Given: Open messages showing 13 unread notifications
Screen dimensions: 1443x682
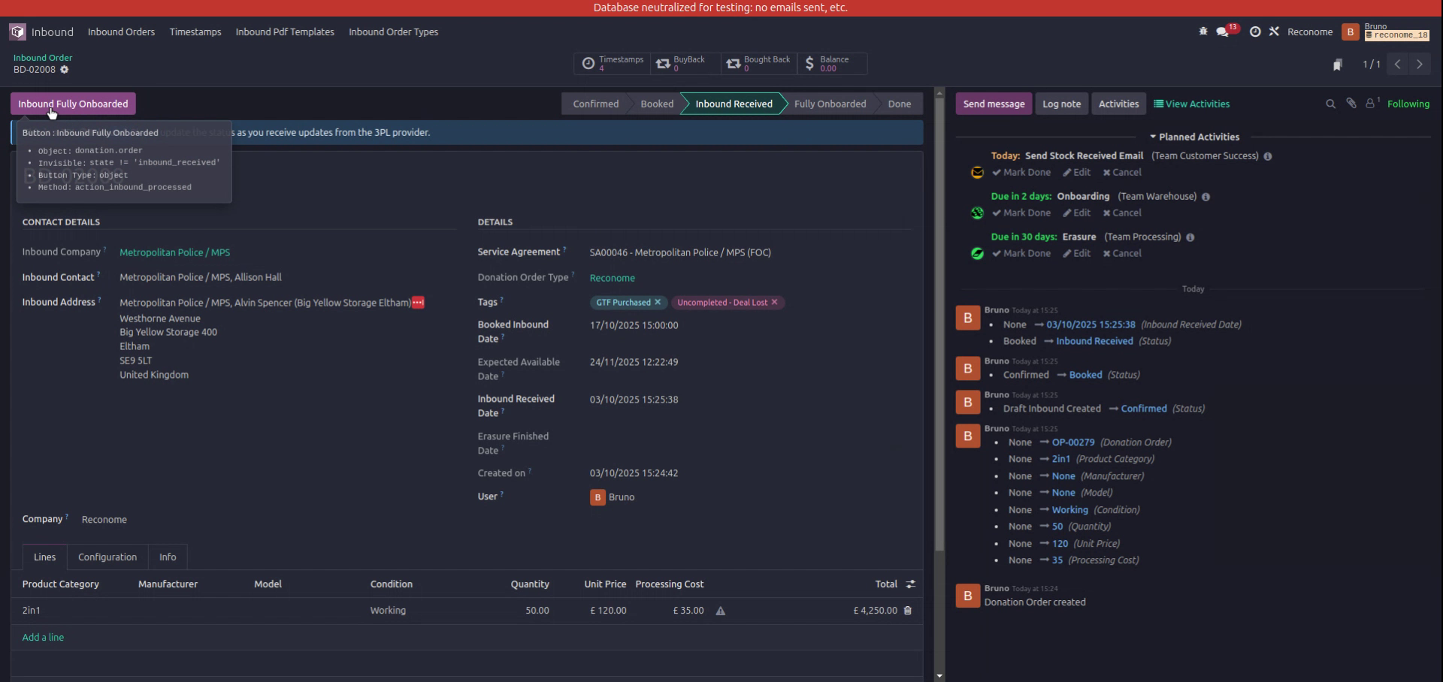Looking at the screenshot, I should [1224, 32].
